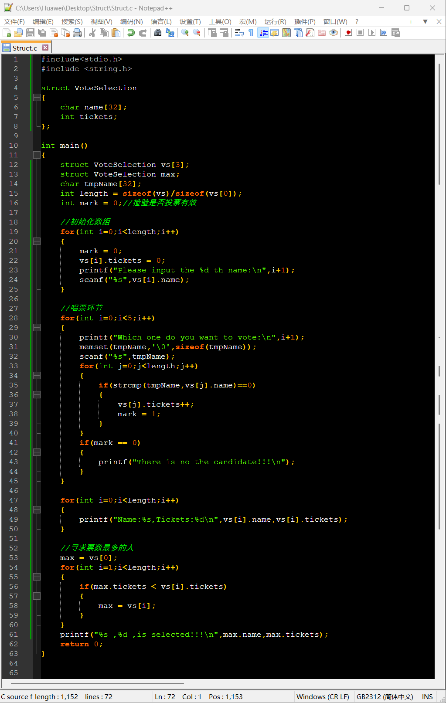The image size is (446, 703).
Task: Open the 视图(V) menu
Action: click(101, 21)
